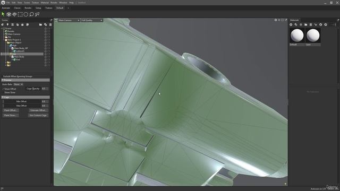The image size is (340, 191).
Task: Collapse the Scene root tree node
Action: [2, 28]
